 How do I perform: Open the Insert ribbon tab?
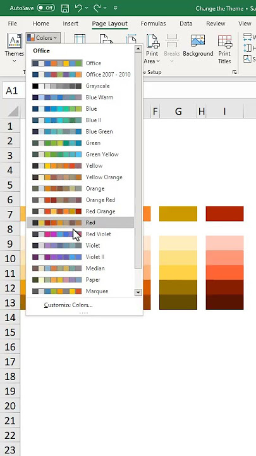tap(70, 23)
